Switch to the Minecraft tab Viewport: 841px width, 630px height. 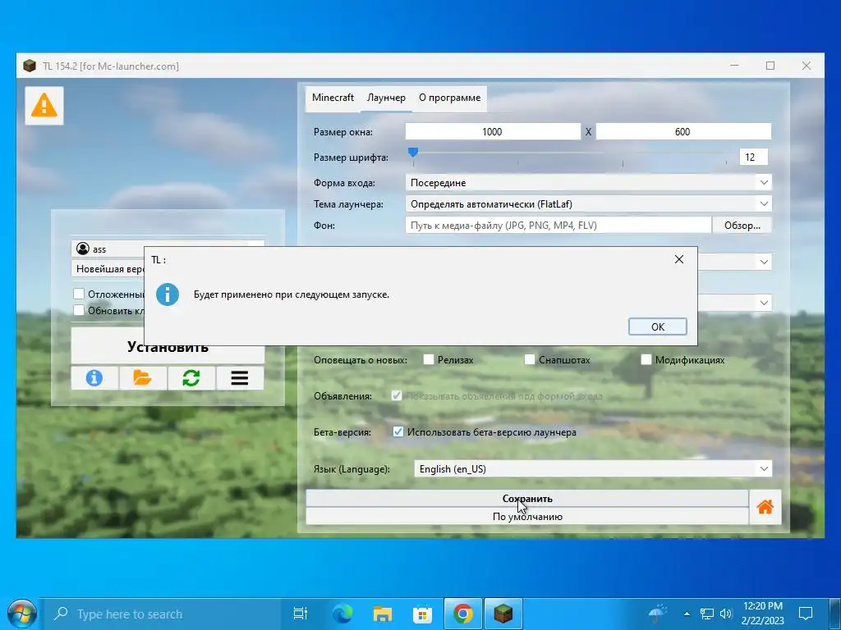pyautogui.click(x=333, y=98)
